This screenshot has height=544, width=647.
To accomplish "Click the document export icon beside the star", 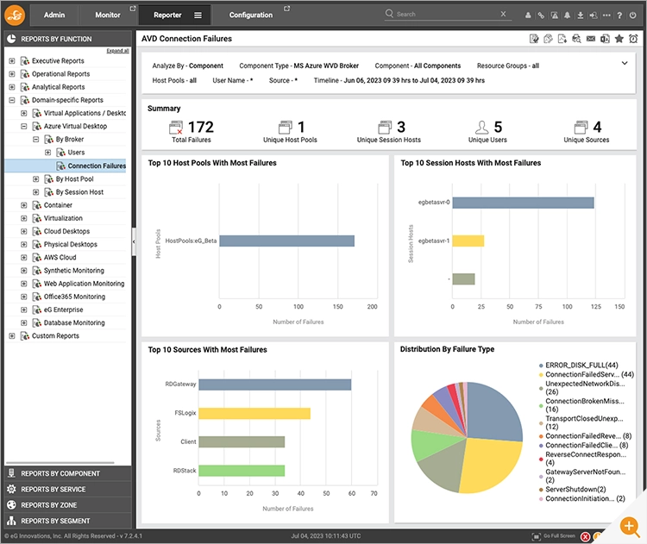I will tap(605, 39).
